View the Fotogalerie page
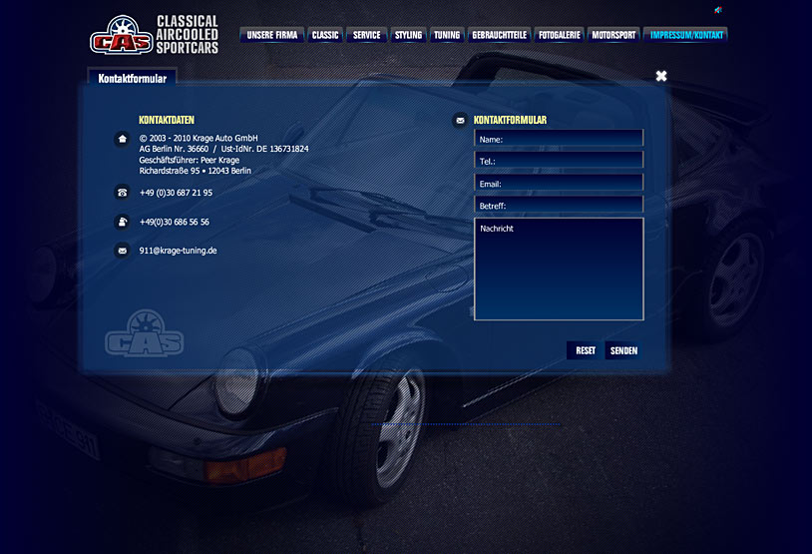Viewport: 812px width, 554px height. coord(559,35)
